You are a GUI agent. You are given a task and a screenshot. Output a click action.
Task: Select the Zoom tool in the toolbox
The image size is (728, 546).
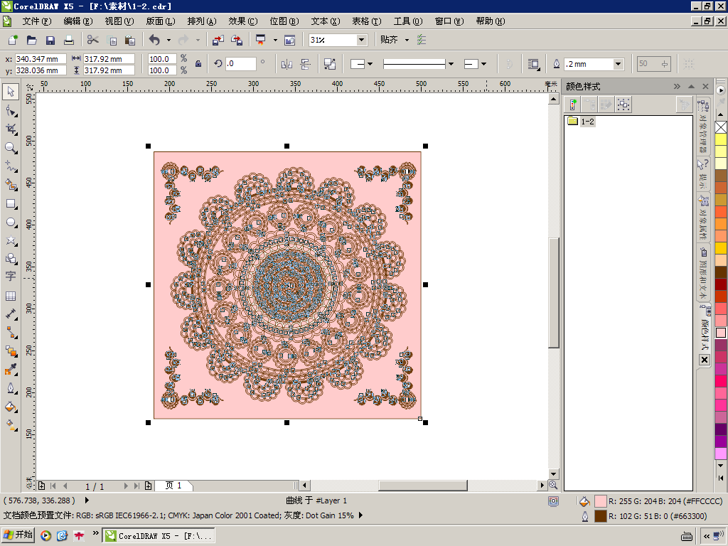click(x=11, y=148)
